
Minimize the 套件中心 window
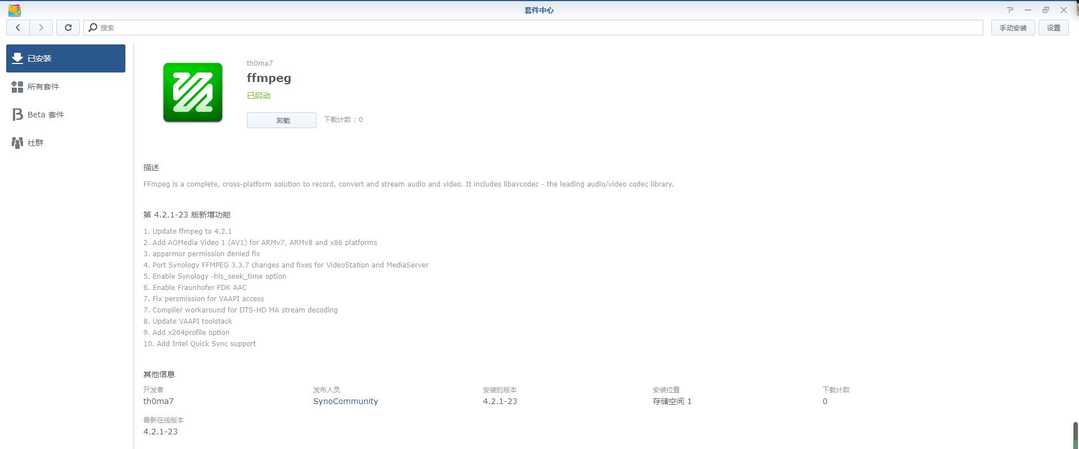1028,10
